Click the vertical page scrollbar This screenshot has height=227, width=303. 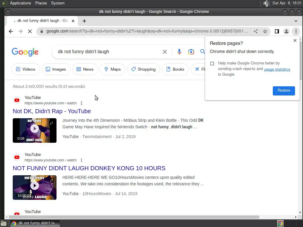point(300,61)
